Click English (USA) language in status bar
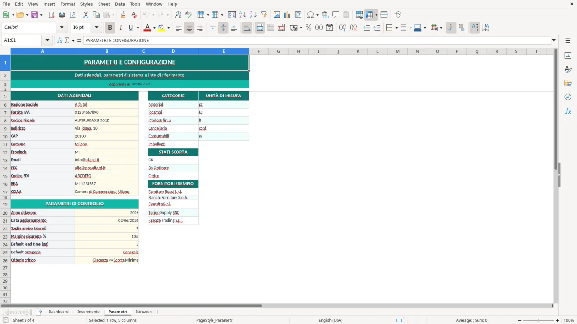 tap(331, 320)
